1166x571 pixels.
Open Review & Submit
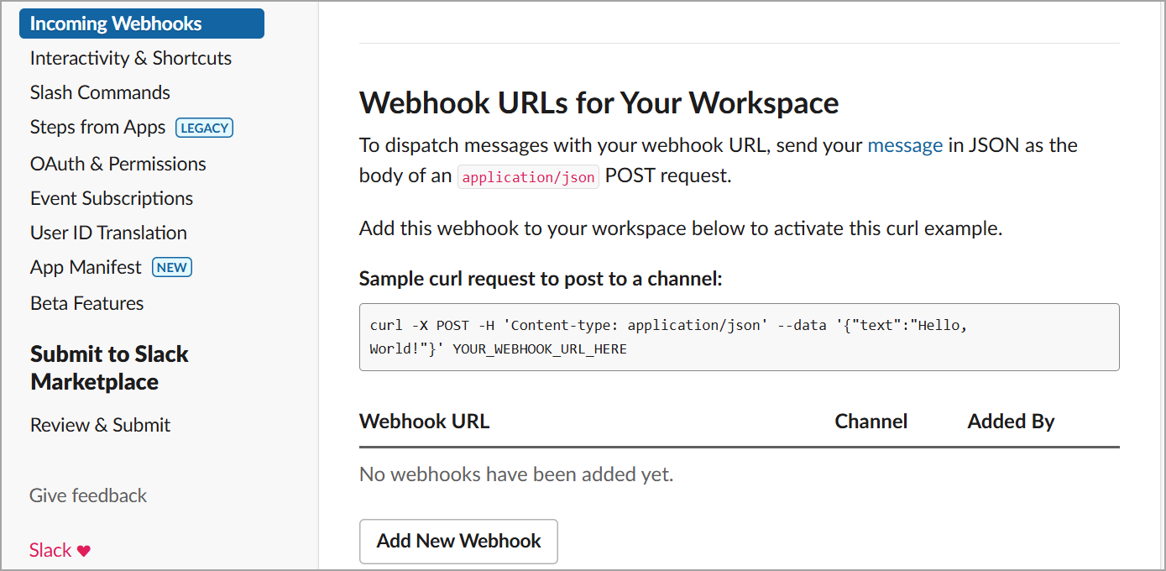click(100, 425)
